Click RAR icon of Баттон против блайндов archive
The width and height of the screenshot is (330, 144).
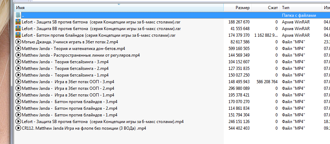tap(18, 35)
